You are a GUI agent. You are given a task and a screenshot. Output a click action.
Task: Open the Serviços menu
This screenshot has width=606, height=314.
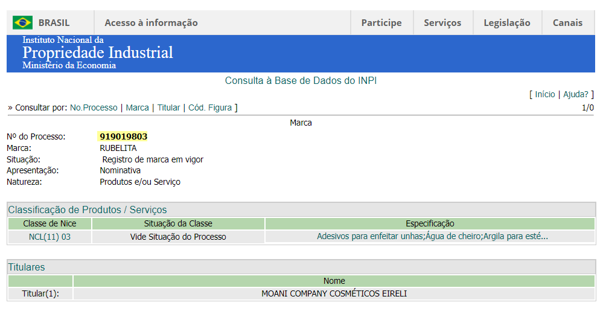[x=442, y=23]
